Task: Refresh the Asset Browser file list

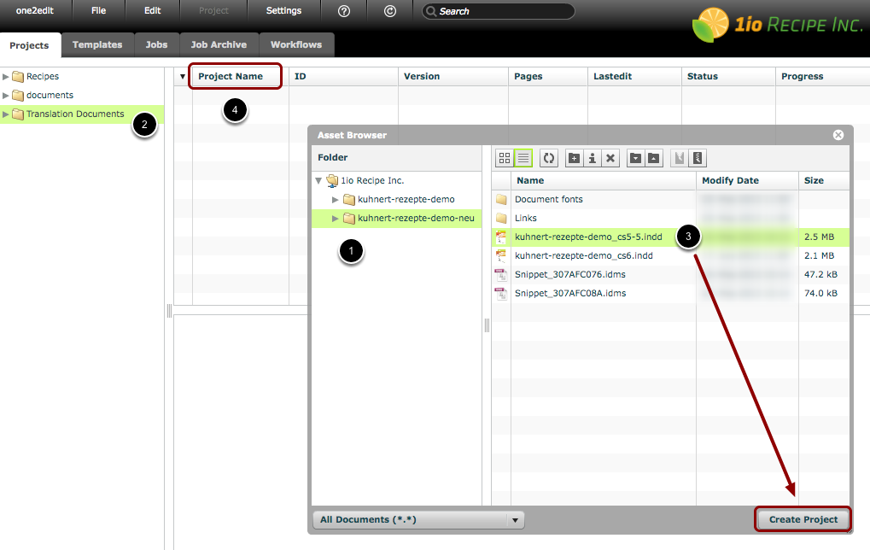Action: (549, 158)
